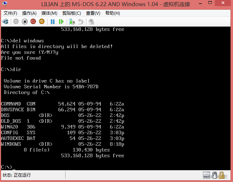233x182 pixels.
Task: Click the 'Directory of C:\' line
Action: coord(27,92)
